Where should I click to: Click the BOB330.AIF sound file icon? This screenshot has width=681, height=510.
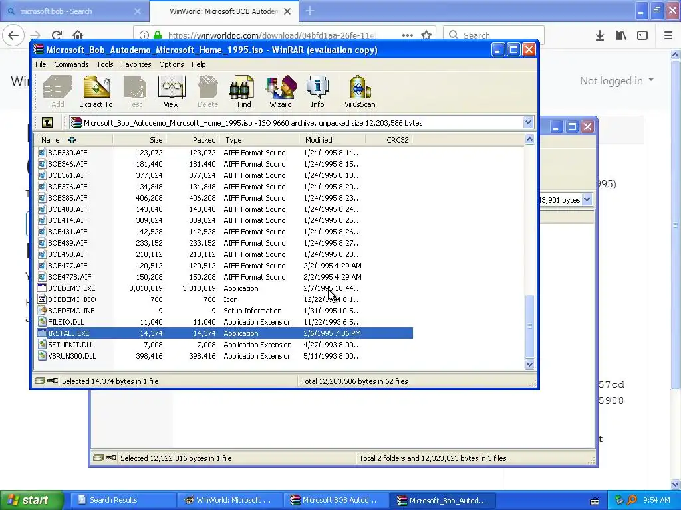(42, 153)
